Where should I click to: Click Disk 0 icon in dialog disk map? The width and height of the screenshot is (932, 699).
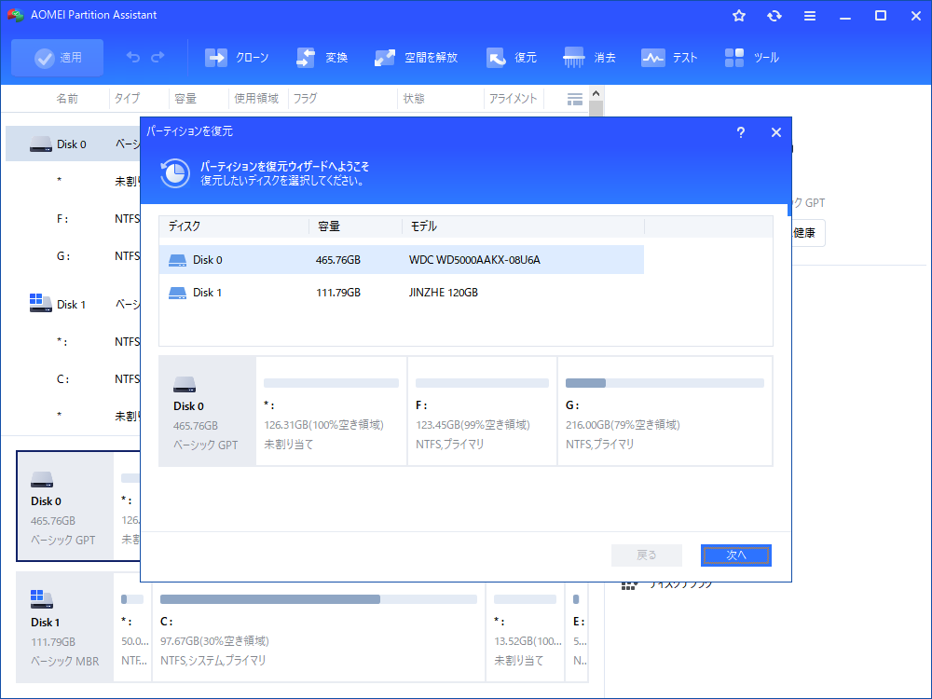[185, 385]
